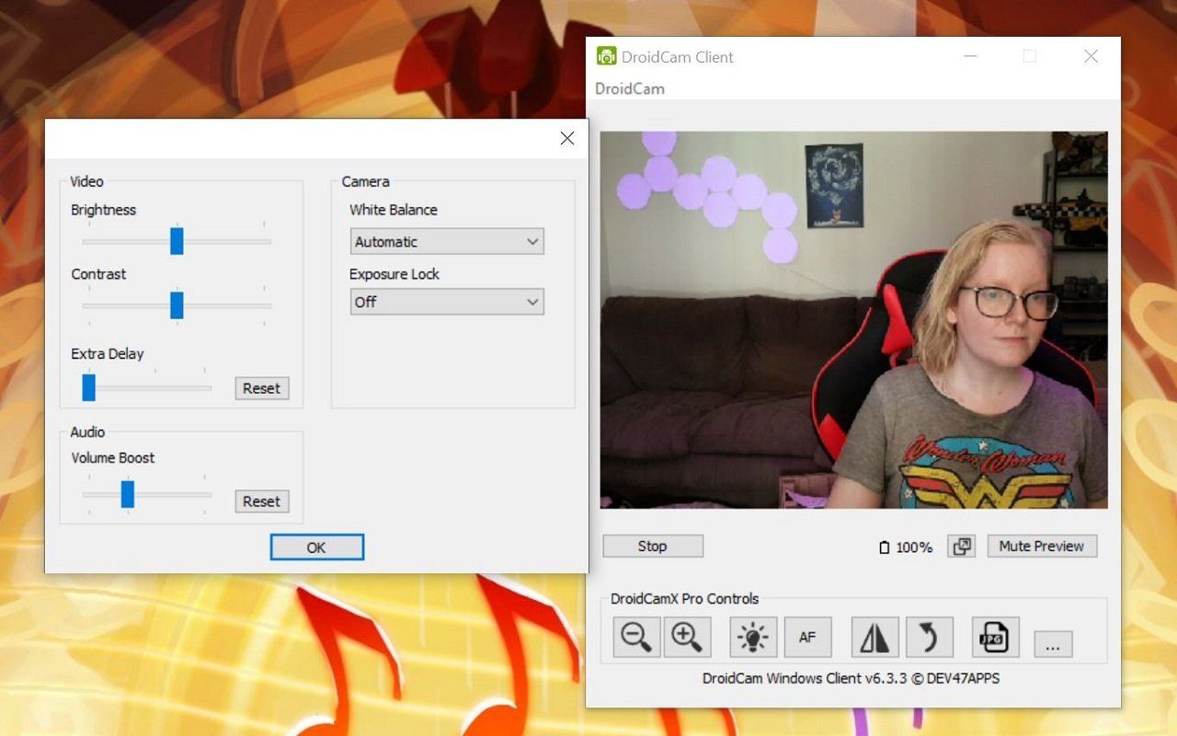Click the Contrast slider handle
The image size is (1177, 736).
177,305
